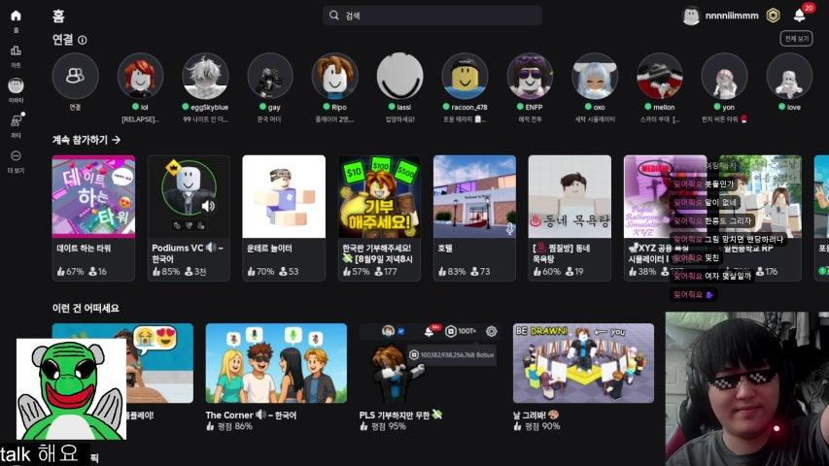Image resolution: width=829 pixels, height=466 pixels.
Task: Open the More (three dots) sidebar icon
Action: point(16,156)
